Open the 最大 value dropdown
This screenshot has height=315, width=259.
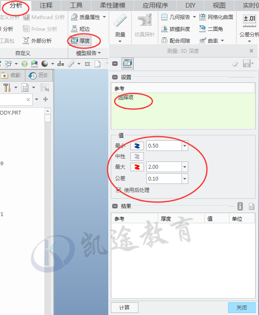[x=185, y=167]
